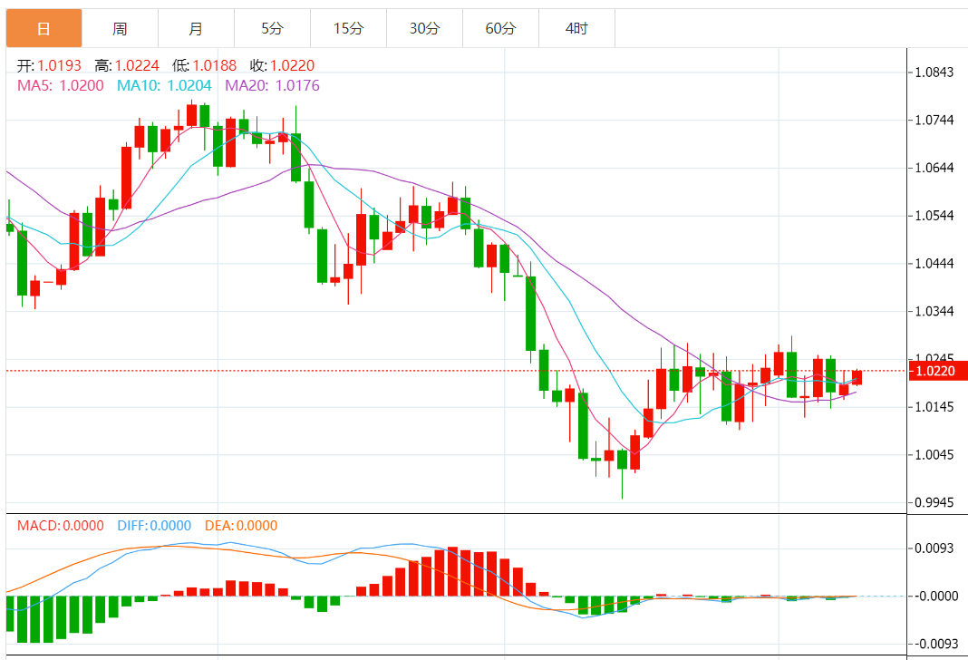This screenshot has height=660, width=968.
Task: Click the last red candlestick on the chart
Action: coord(857,377)
